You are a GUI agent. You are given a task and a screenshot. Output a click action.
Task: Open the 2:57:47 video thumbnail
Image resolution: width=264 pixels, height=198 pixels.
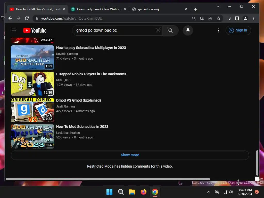[32, 40]
